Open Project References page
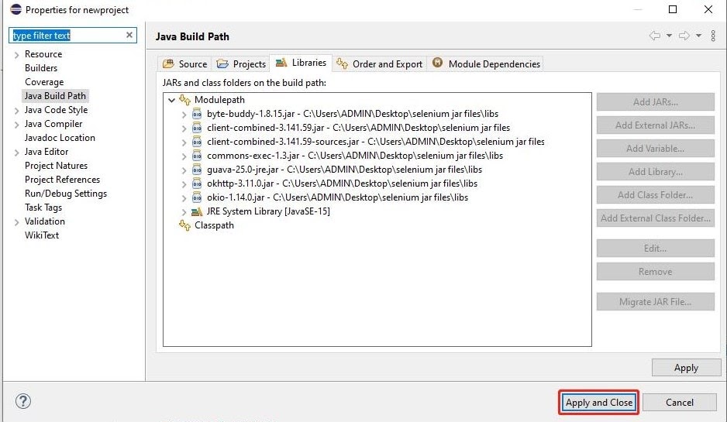 tap(62, 180)
